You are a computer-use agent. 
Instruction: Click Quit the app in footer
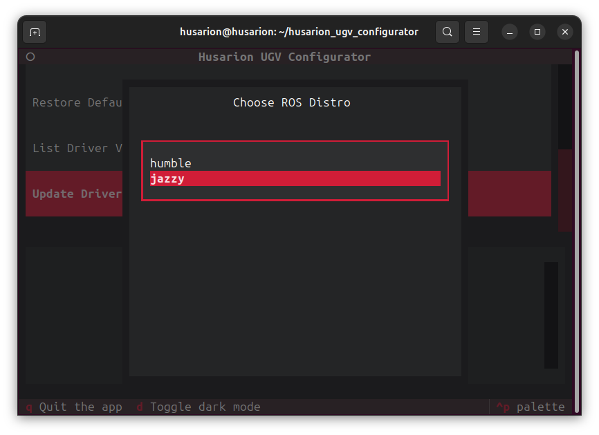pos(75,407)
